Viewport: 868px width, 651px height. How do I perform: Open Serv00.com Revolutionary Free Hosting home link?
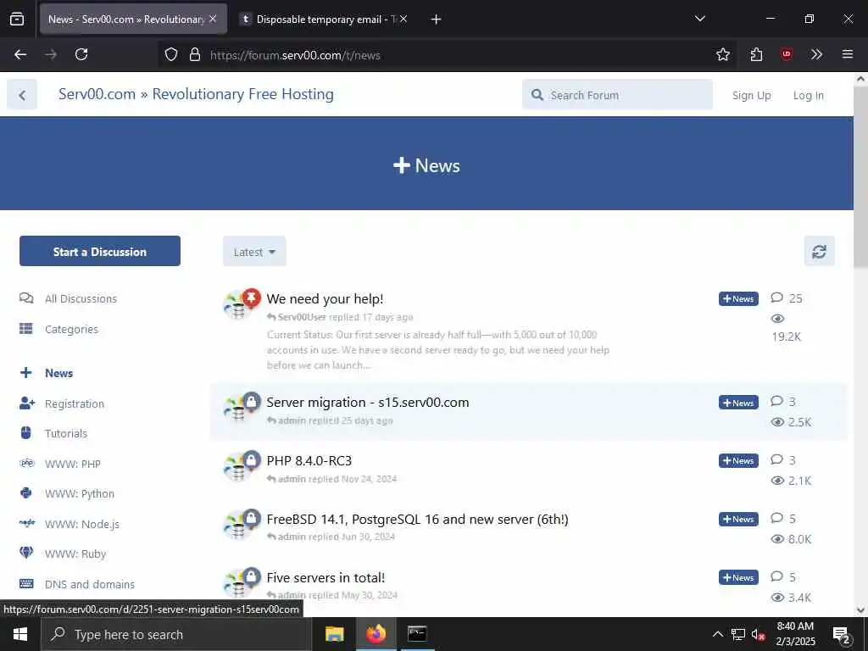coord(196,94)
